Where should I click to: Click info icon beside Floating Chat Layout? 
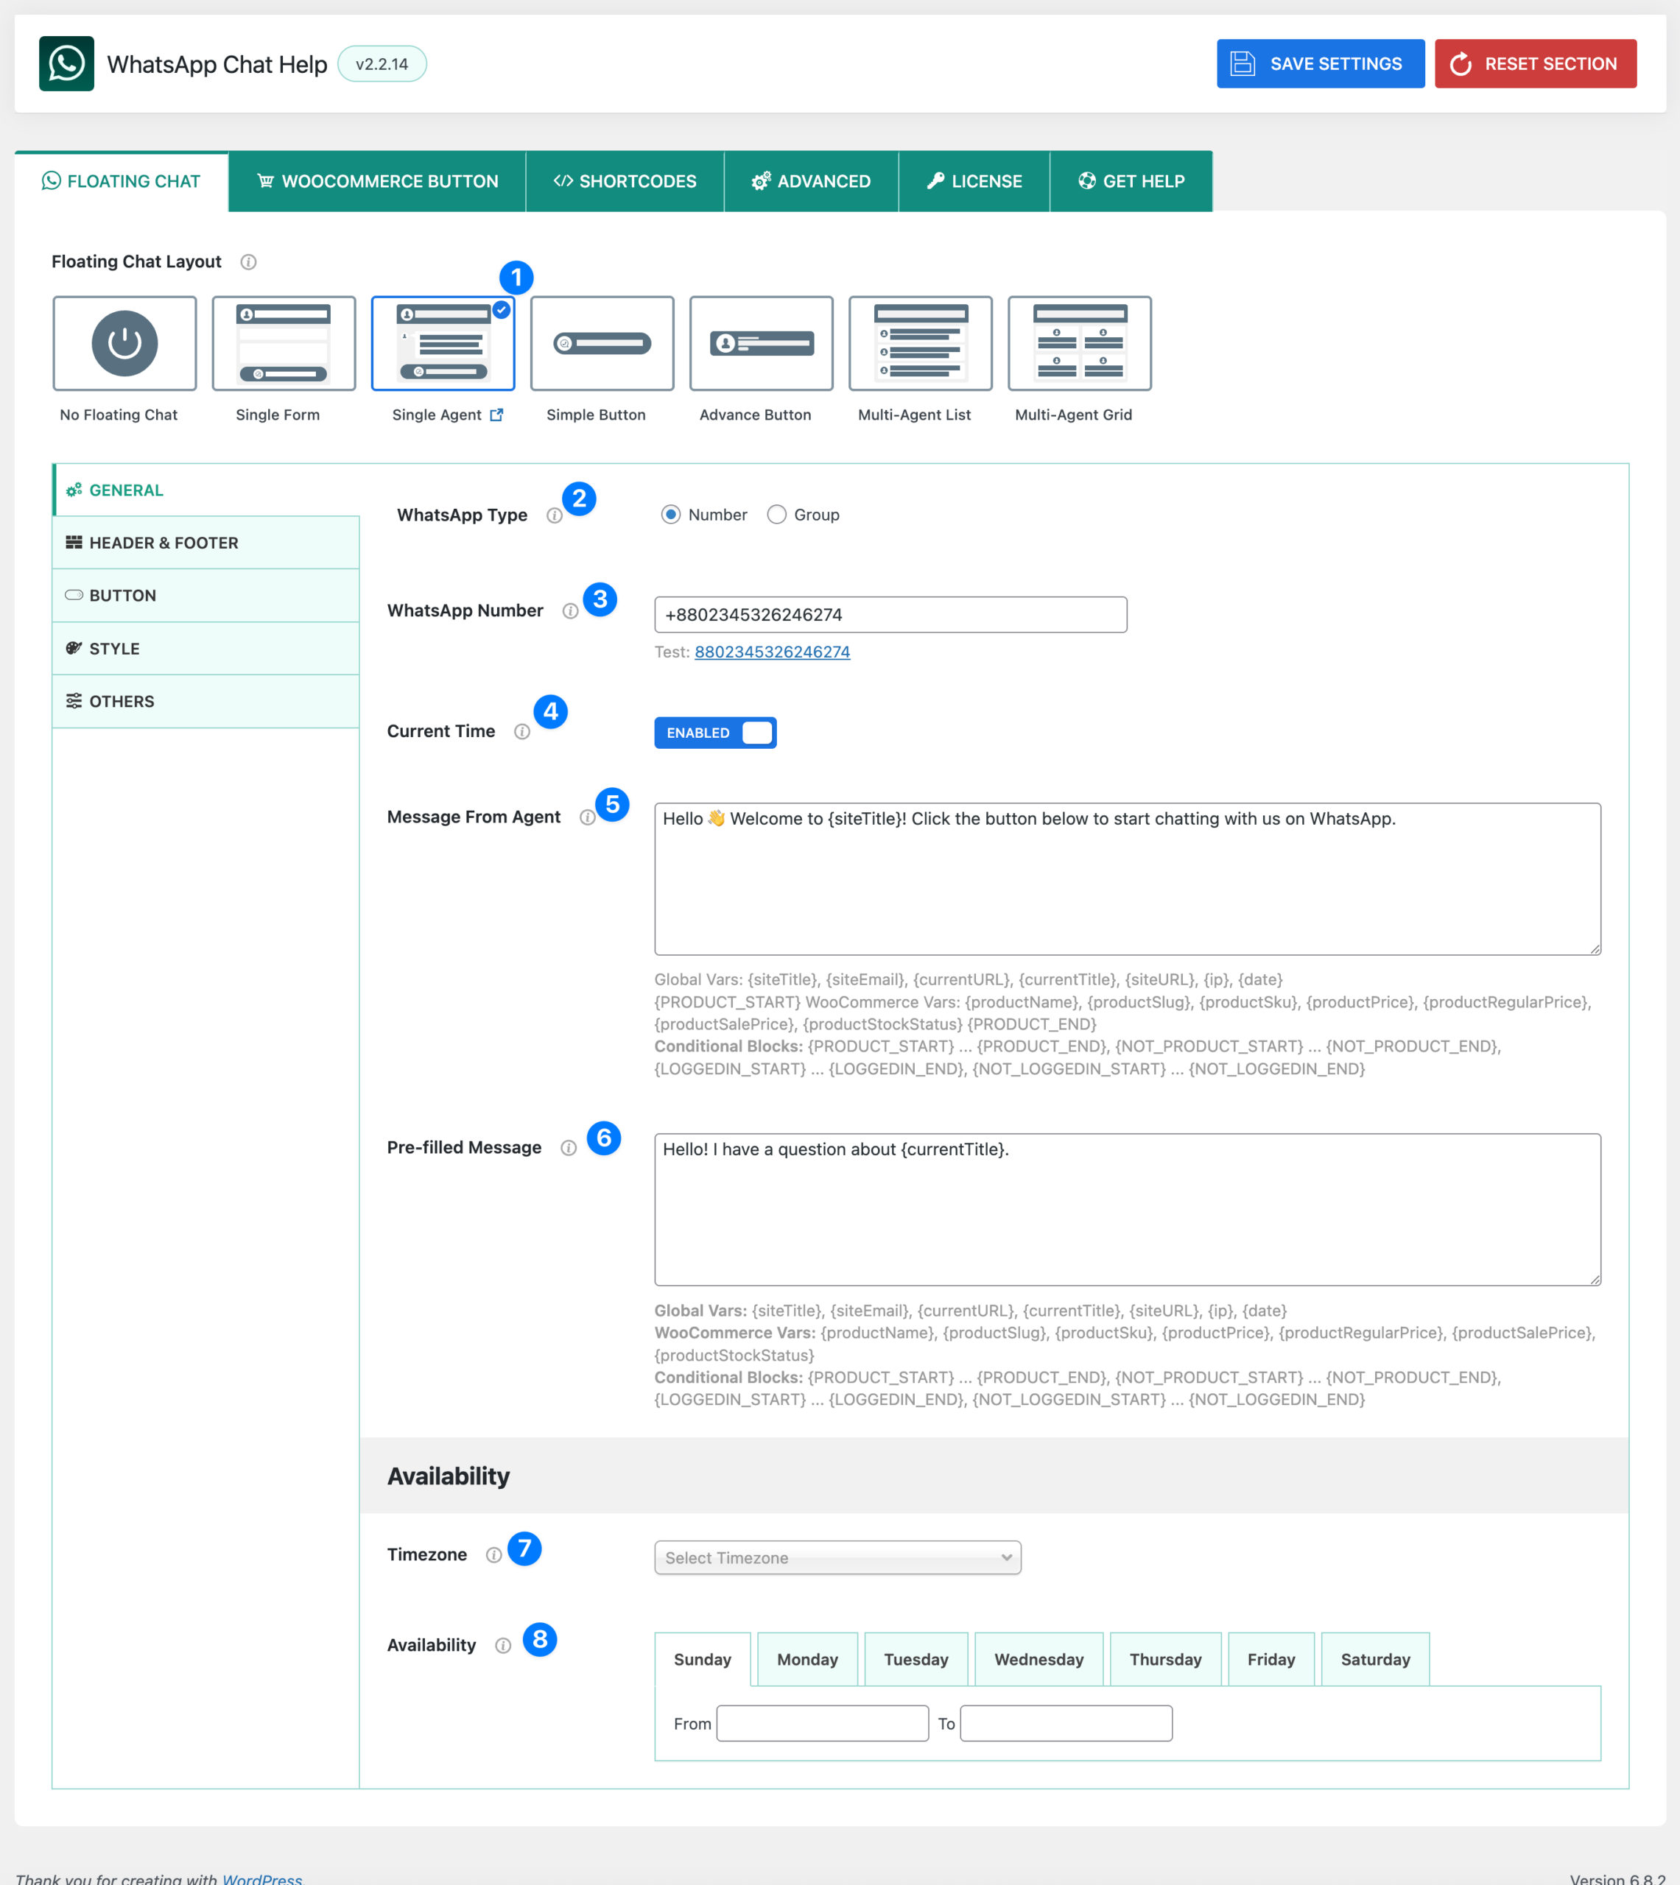(x=248, y=262)
